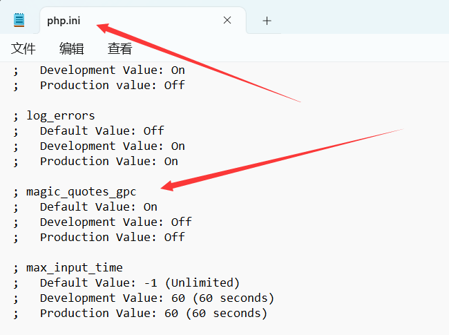This screenshot has width=449, height=335.
Task: Select the php.ini tab
Action: click(x=64, y=21)
